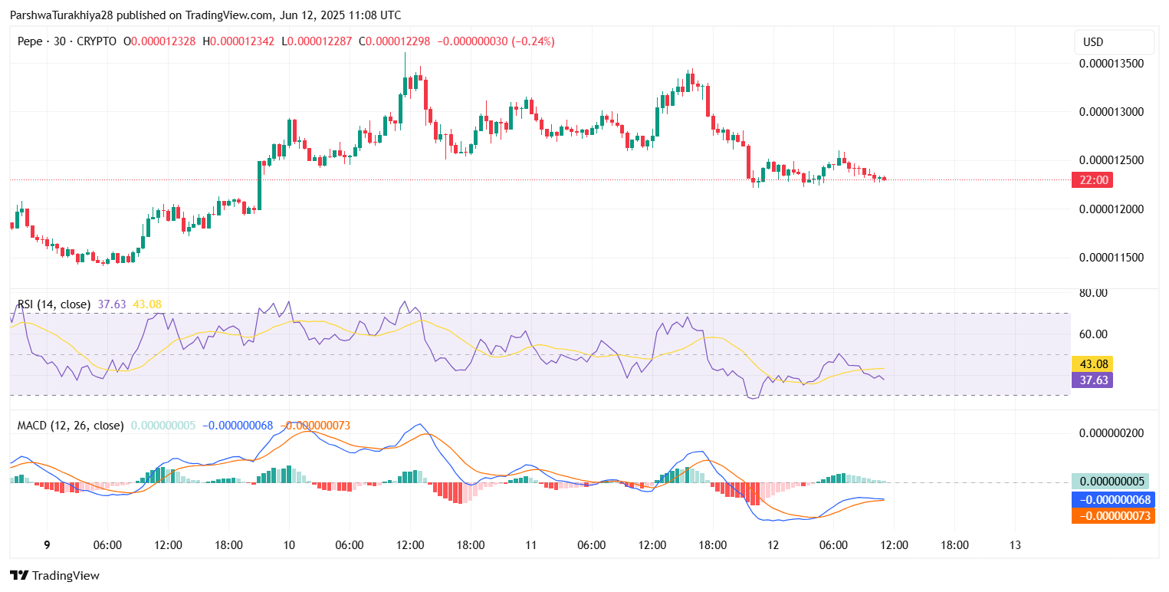
Task: Click the orange -0.000000073 signal value tag
Action: coord(1112,515)
